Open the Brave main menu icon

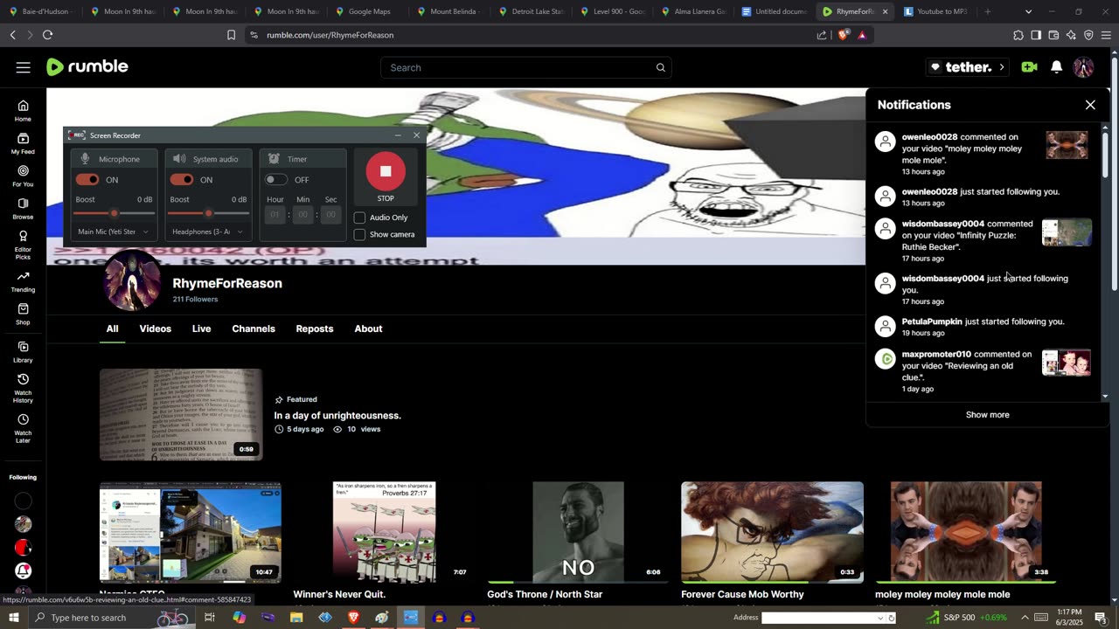tap(1106, 35)
